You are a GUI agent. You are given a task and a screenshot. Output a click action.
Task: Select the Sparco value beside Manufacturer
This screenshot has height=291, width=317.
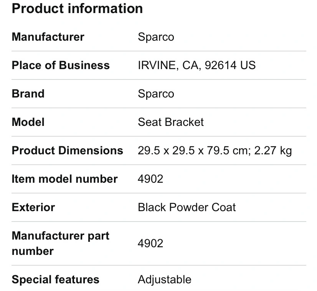(156, 37)
